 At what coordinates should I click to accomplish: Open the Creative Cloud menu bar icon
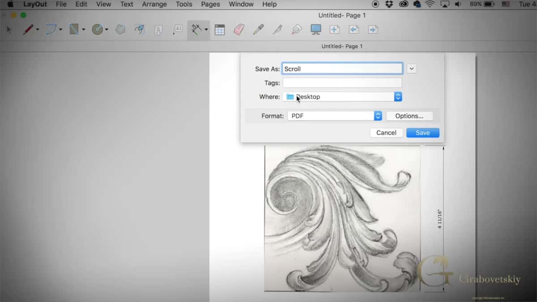[404, 4]
